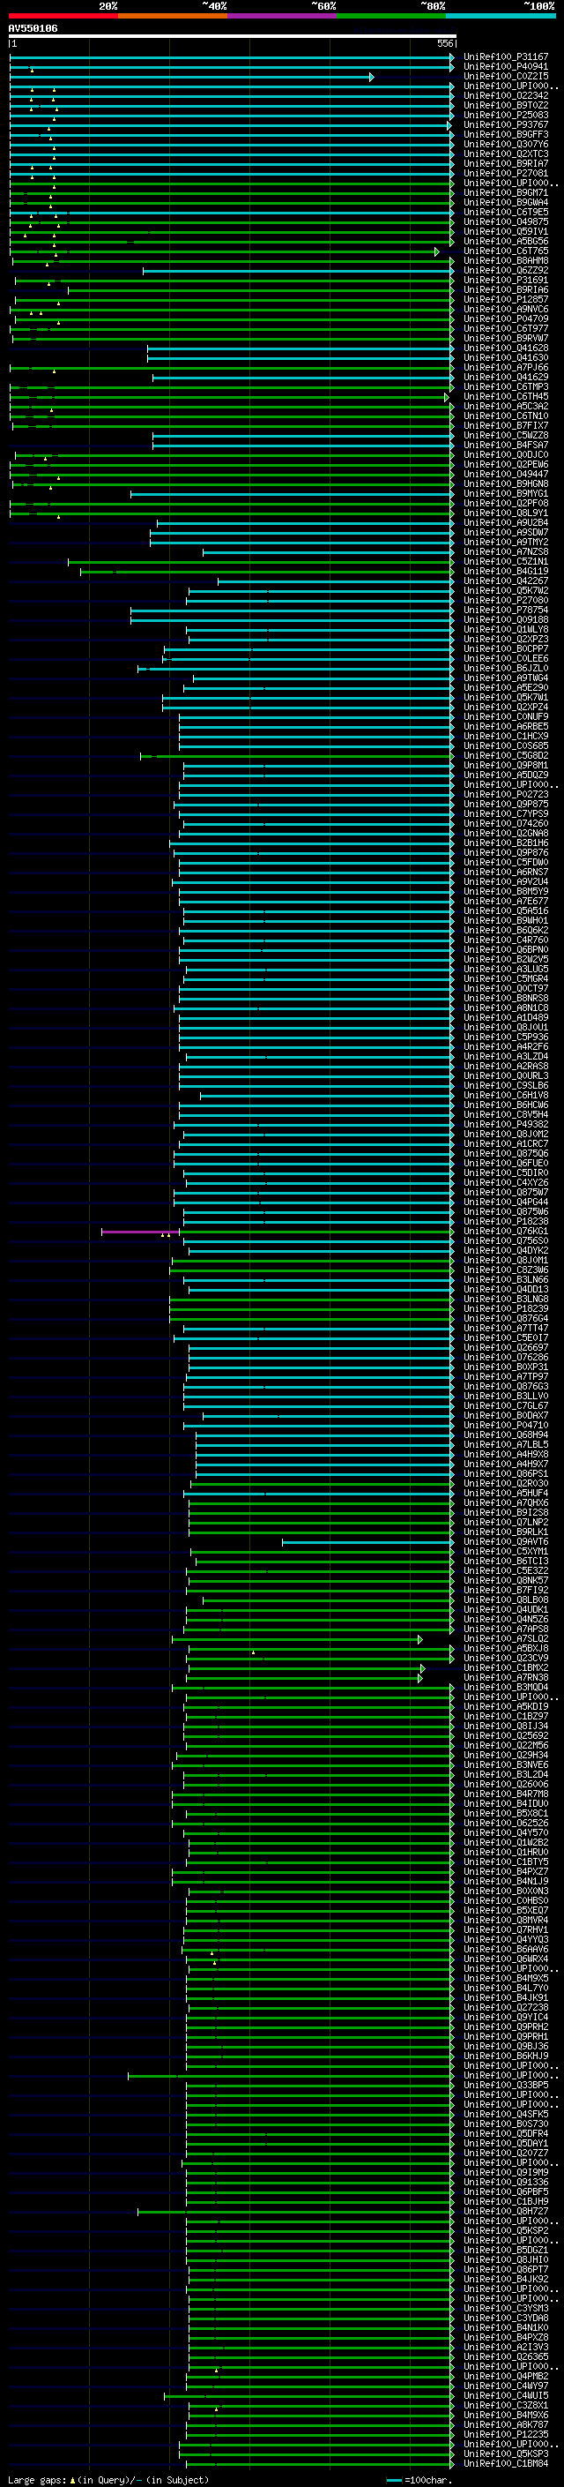Select hit label UniRef100_Q27238
564x2487 pixels.
point(506,2008)
